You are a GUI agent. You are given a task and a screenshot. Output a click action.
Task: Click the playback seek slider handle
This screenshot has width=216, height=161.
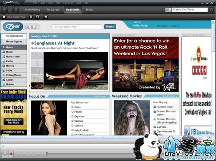[47, 154]
